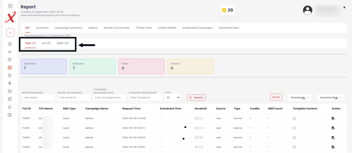Screen dimensions: 352x153
Task: Open the dashboard layout icon in sidebar
Action: click(x=10, y=44)
